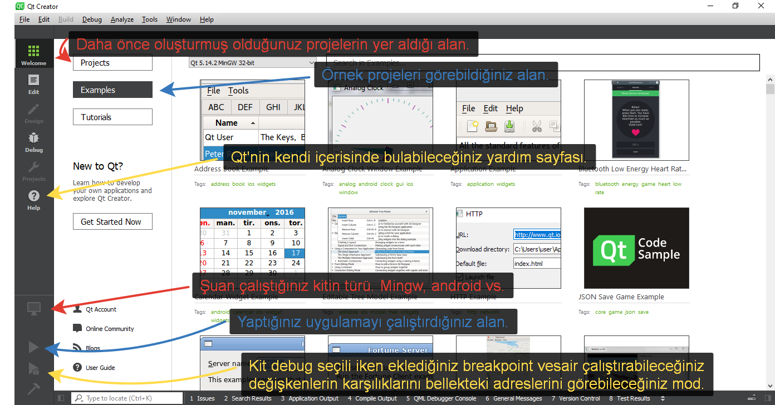Open the locator filter magnifier dropdown

pyautogui.click(x=79, y=398)
